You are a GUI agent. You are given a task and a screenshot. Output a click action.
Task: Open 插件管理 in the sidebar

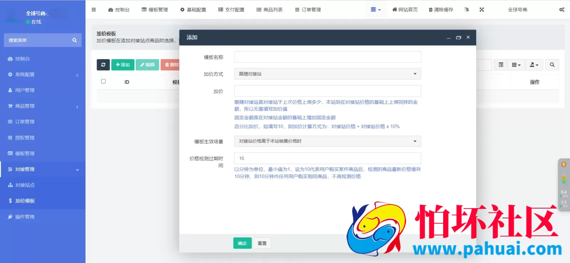point(43,217)
